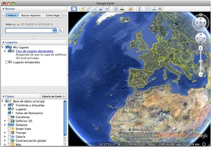Open the search history dropdown arrow
The height and width of the screenshot is (147, 211).
(54, 30)
